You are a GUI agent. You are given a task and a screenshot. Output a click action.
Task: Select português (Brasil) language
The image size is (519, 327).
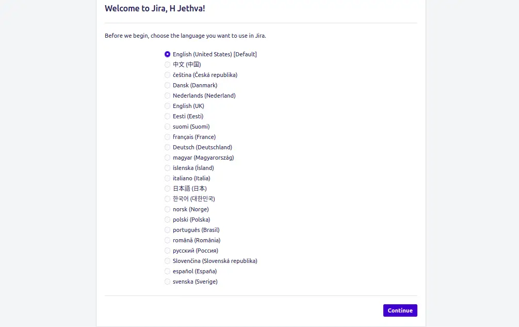pyautogui.click(x=168, y=230)
